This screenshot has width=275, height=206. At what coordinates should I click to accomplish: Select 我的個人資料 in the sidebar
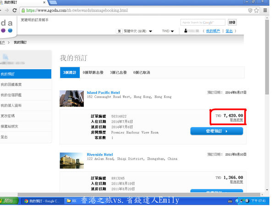click(11, 105)
